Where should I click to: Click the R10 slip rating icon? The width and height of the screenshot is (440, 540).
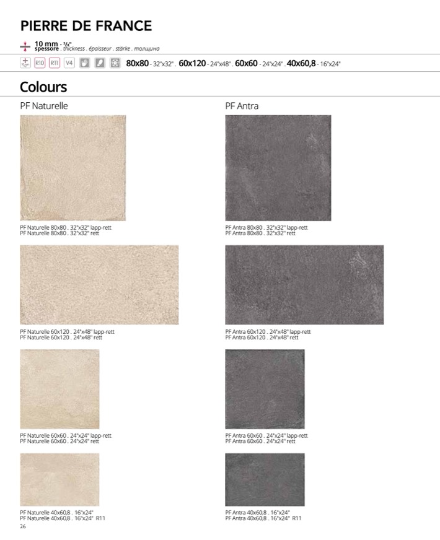[x=40, y=63]
